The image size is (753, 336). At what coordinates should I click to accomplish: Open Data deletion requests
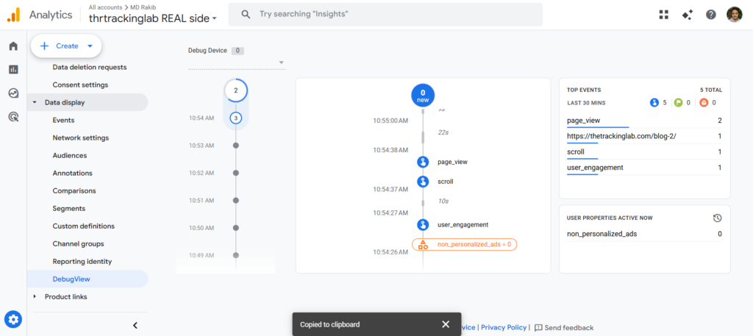point(89,67)
